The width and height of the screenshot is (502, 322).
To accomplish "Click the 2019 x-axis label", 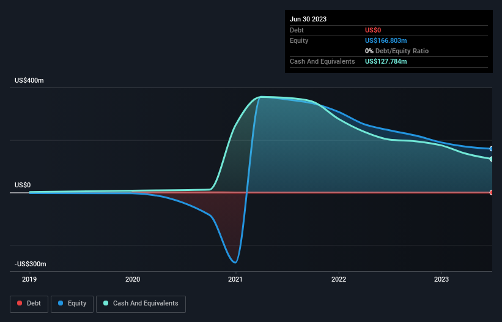I will (29, 279).
